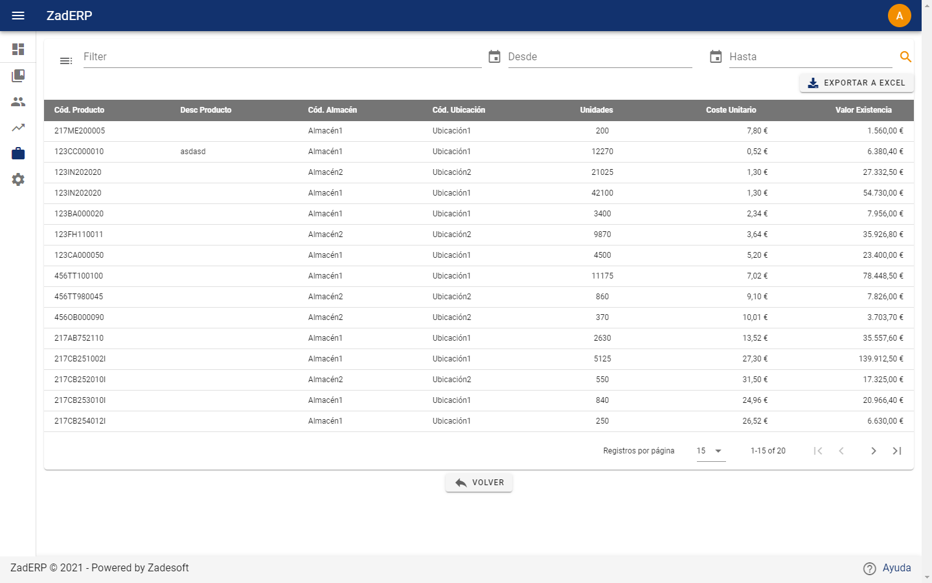Image resolution: width=932 pixels, height=583 pixels.
Task: Open the trending chart sidebar icon
Action: click(18, 128)
